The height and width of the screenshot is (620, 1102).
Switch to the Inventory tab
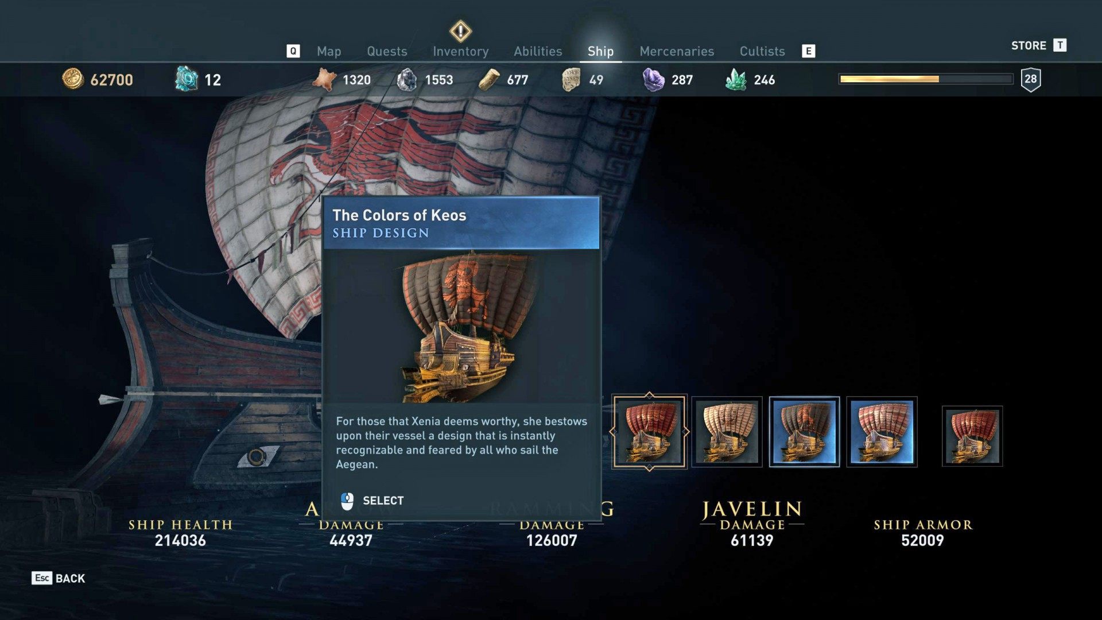coord(461,51)
